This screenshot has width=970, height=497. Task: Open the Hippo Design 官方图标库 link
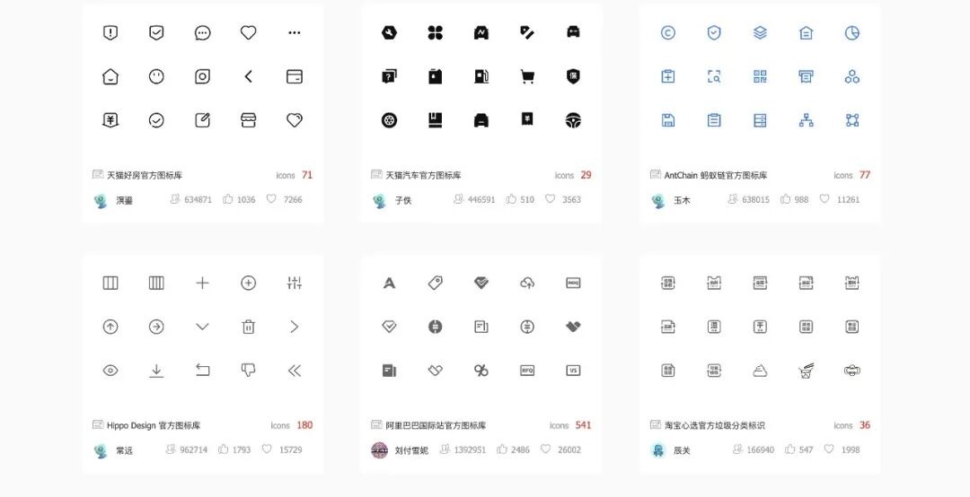click(x=154, y=425)
